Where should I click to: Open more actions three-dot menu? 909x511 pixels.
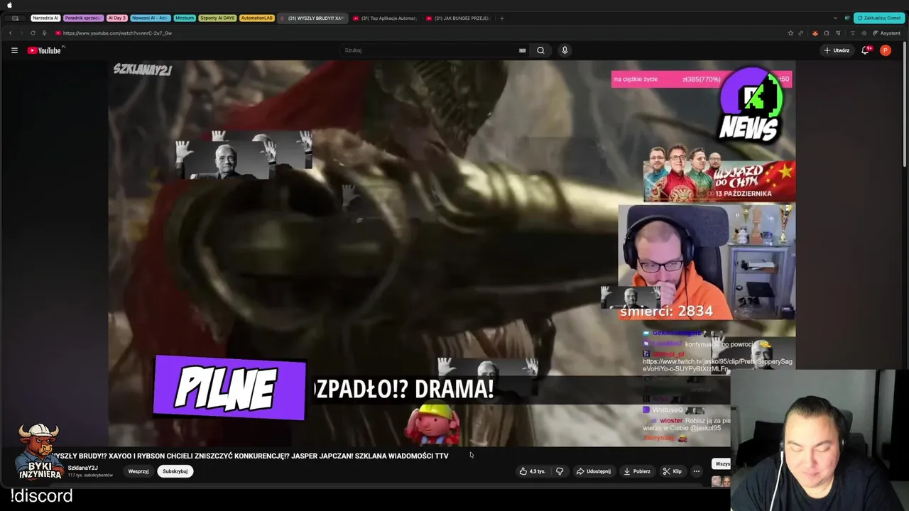click(696, 471)
